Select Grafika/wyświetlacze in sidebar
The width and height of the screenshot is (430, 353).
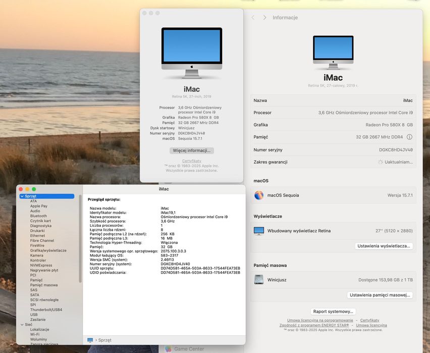48,250
